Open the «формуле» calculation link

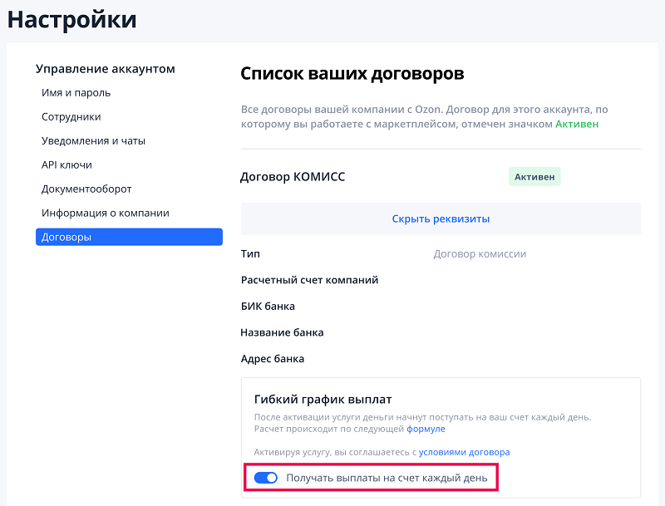coord(426,430)
